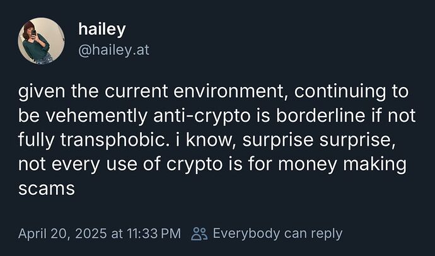The width and height of the screenshot is (435, 256).
Task: Click the word "vehemently" in the post
Action: click(96, 116)
